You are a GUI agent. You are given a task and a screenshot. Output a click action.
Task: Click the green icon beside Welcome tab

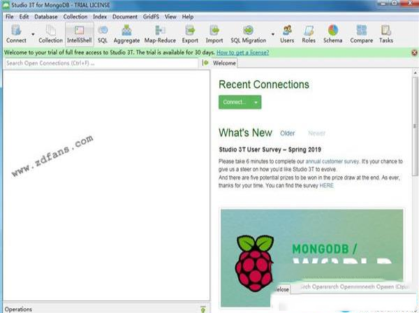click(x=205, y=63)
